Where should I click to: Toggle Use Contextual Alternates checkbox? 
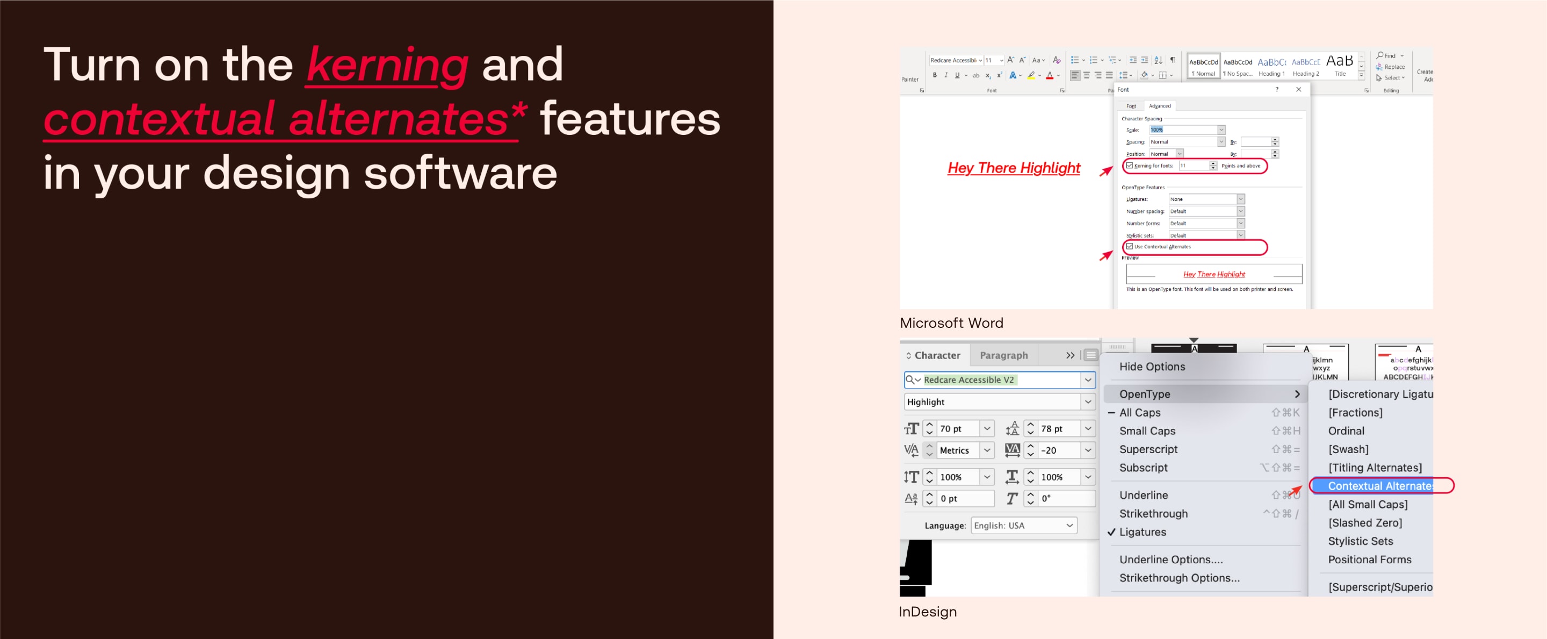tap(1130, 247)
